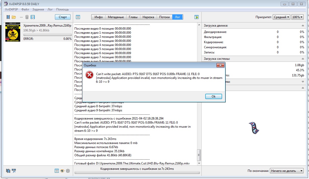Collapse the Загрузка системы section
This screenshot has height=179, width=309.
click(x=303, y=59)
